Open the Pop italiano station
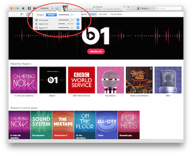 tap(110, 80)
